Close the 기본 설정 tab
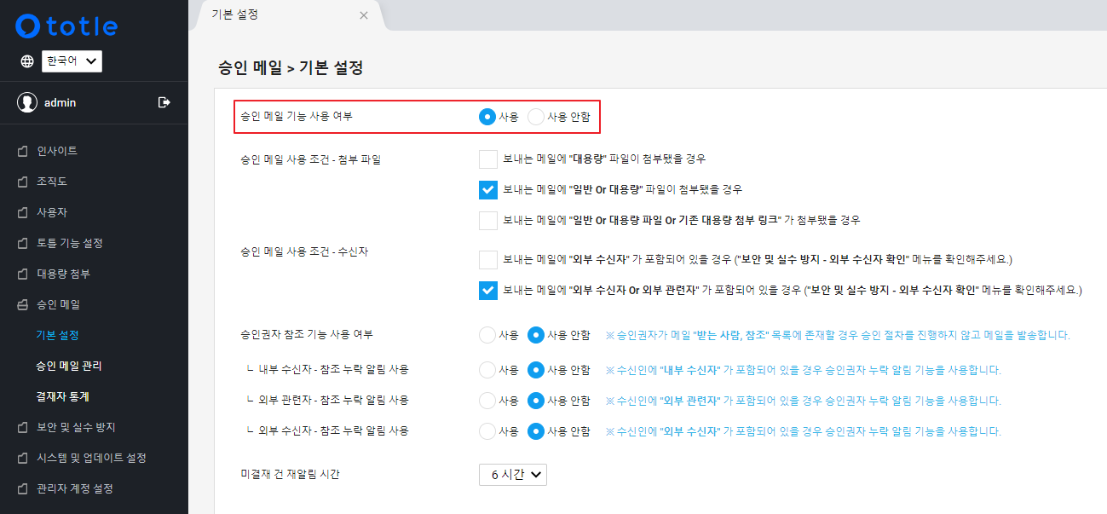 coord(364,15)
